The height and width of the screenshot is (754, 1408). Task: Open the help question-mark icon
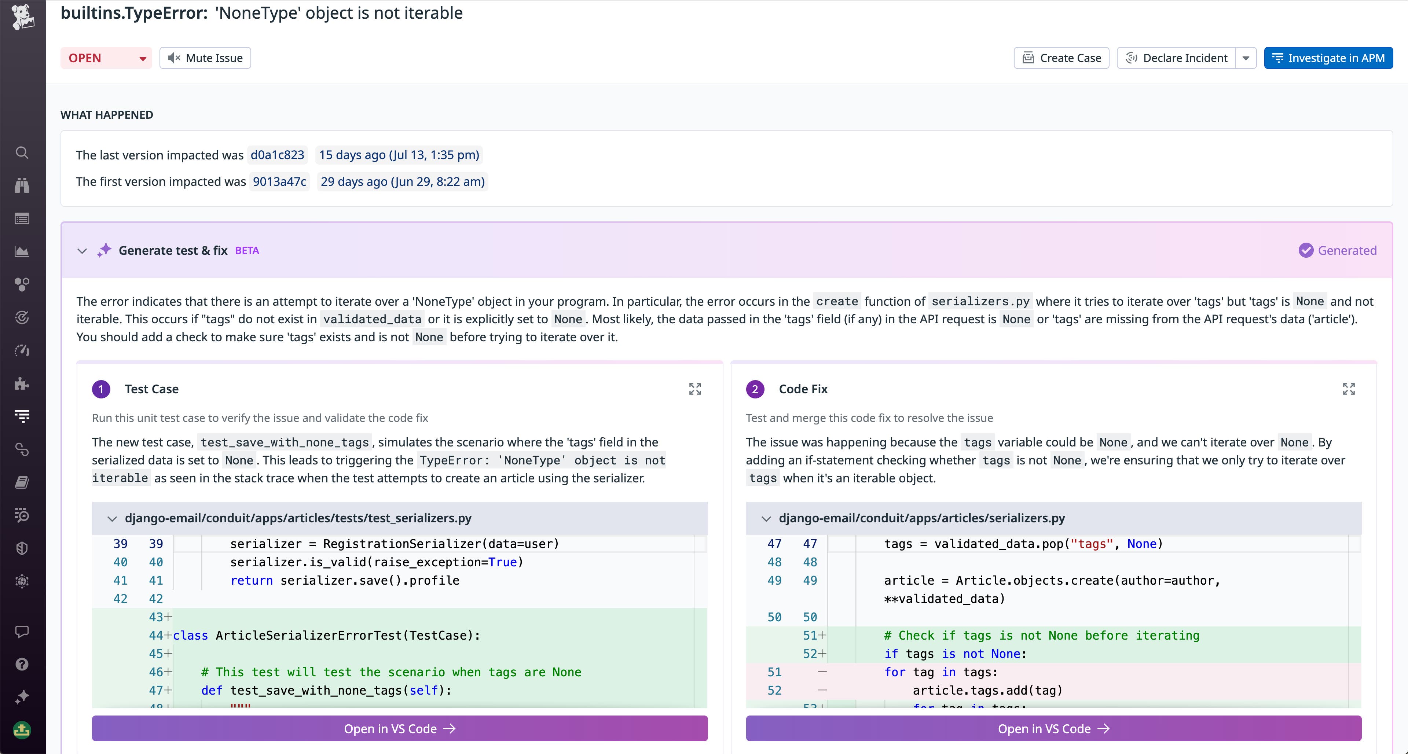[22, 664]
